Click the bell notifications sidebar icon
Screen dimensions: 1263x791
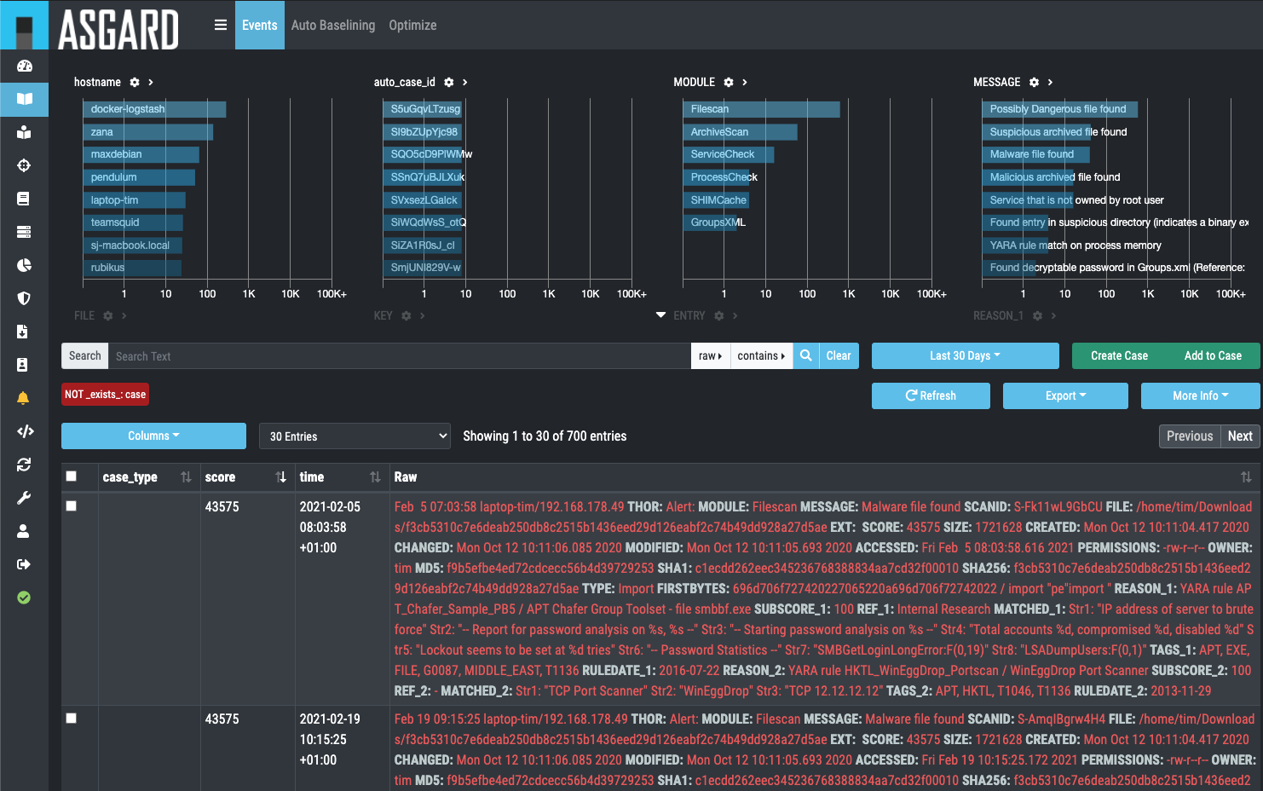[24, 398]
